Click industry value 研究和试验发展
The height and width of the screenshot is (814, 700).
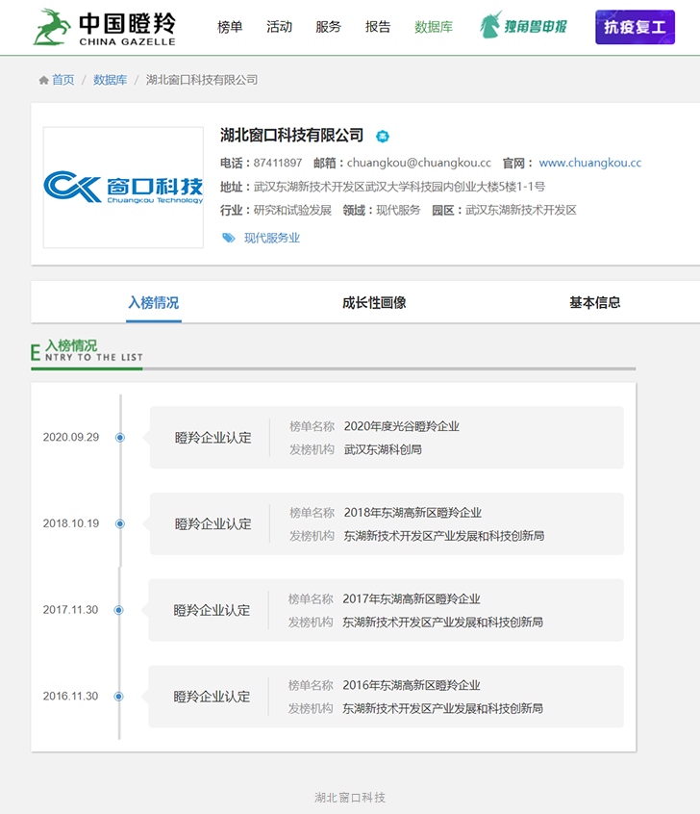tap(292, 211)
